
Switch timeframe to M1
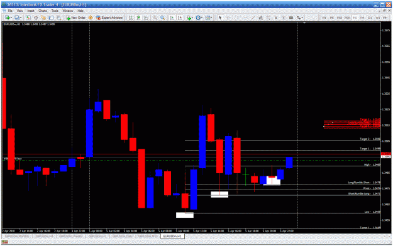[324, 18]
